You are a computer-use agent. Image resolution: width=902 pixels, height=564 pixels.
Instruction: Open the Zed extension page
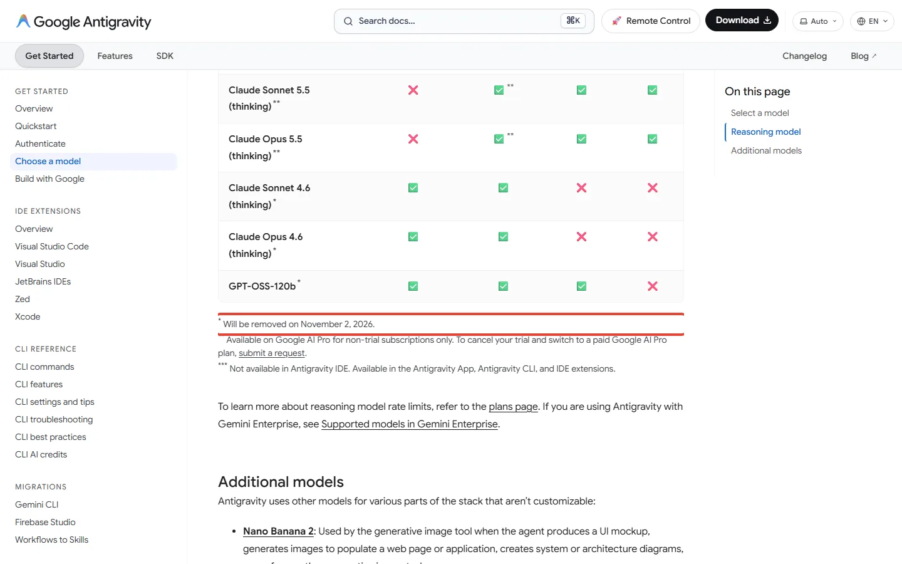click(x=23, y=299)
